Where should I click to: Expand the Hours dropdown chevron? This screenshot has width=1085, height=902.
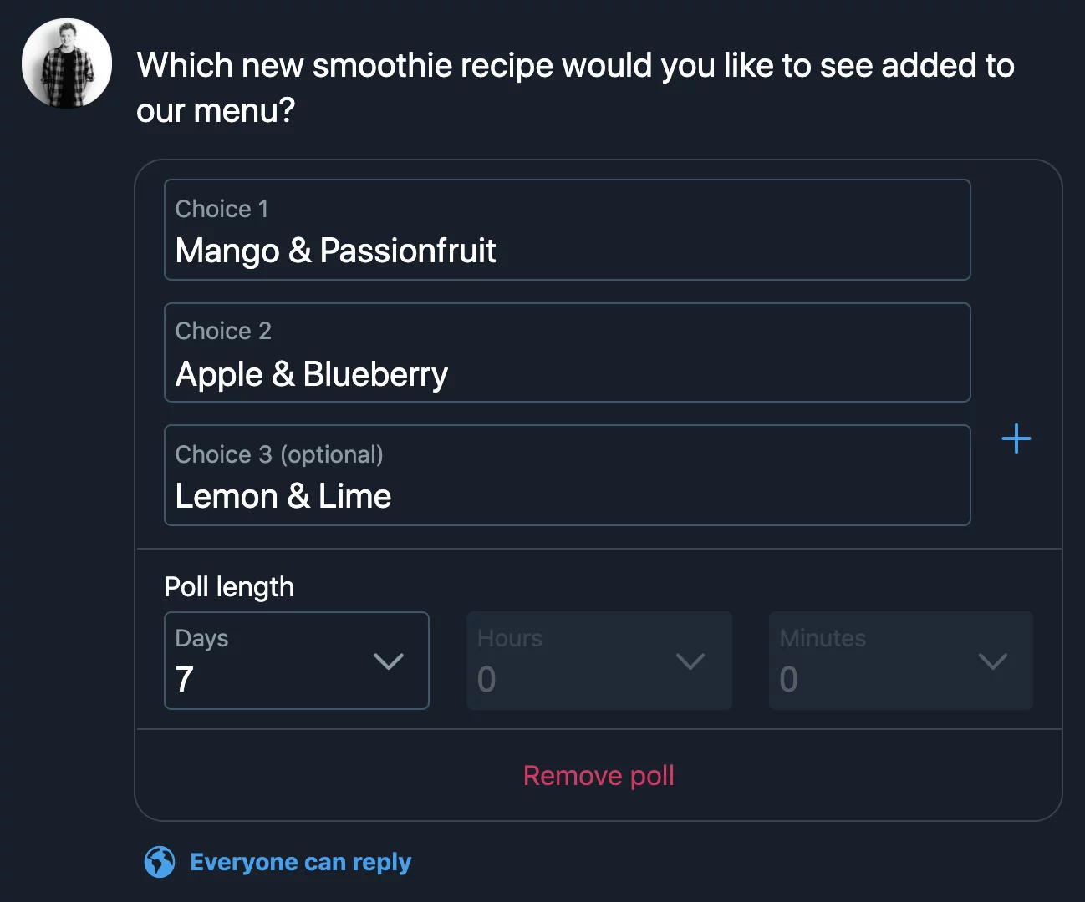690,661
